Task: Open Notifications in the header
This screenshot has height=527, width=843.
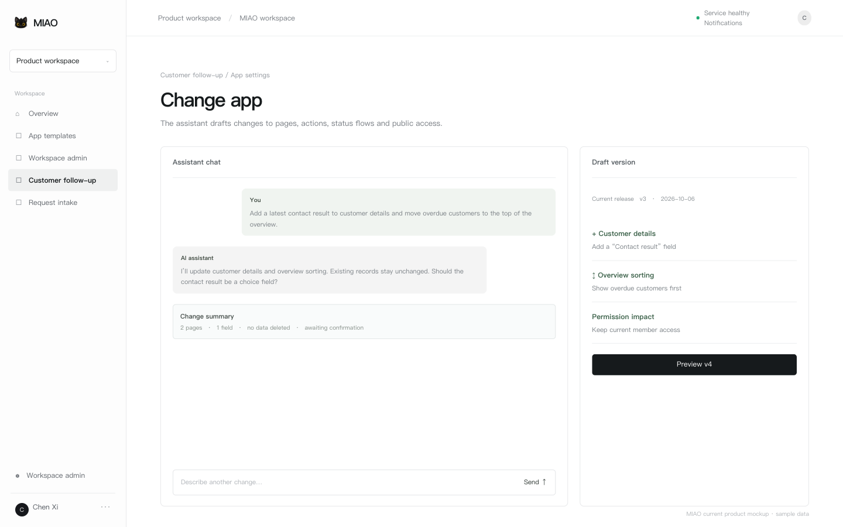Action: (723, 23)
